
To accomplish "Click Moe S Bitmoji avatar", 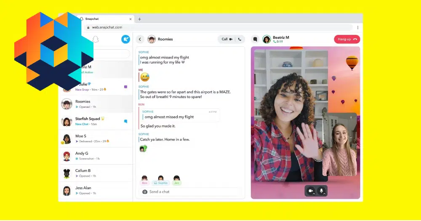I will (67, 139).
